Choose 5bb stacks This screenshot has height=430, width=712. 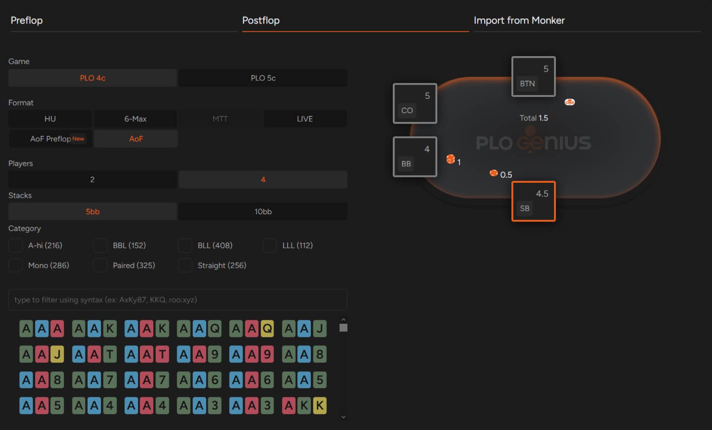click(x=93, y=212)
